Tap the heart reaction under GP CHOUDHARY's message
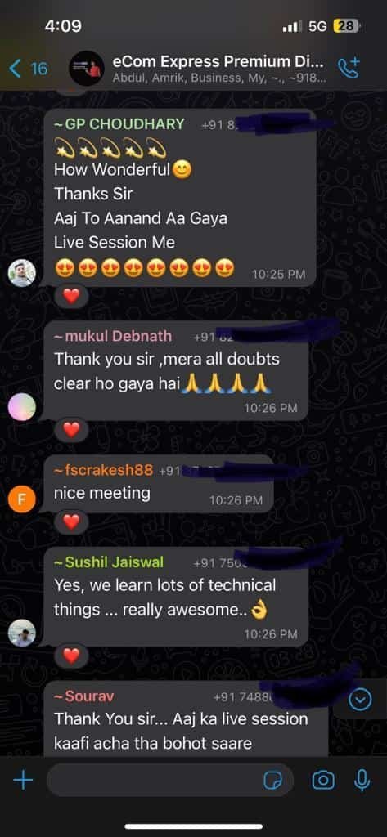The width and height of the screenshot is (387, 837). [71, 295]
